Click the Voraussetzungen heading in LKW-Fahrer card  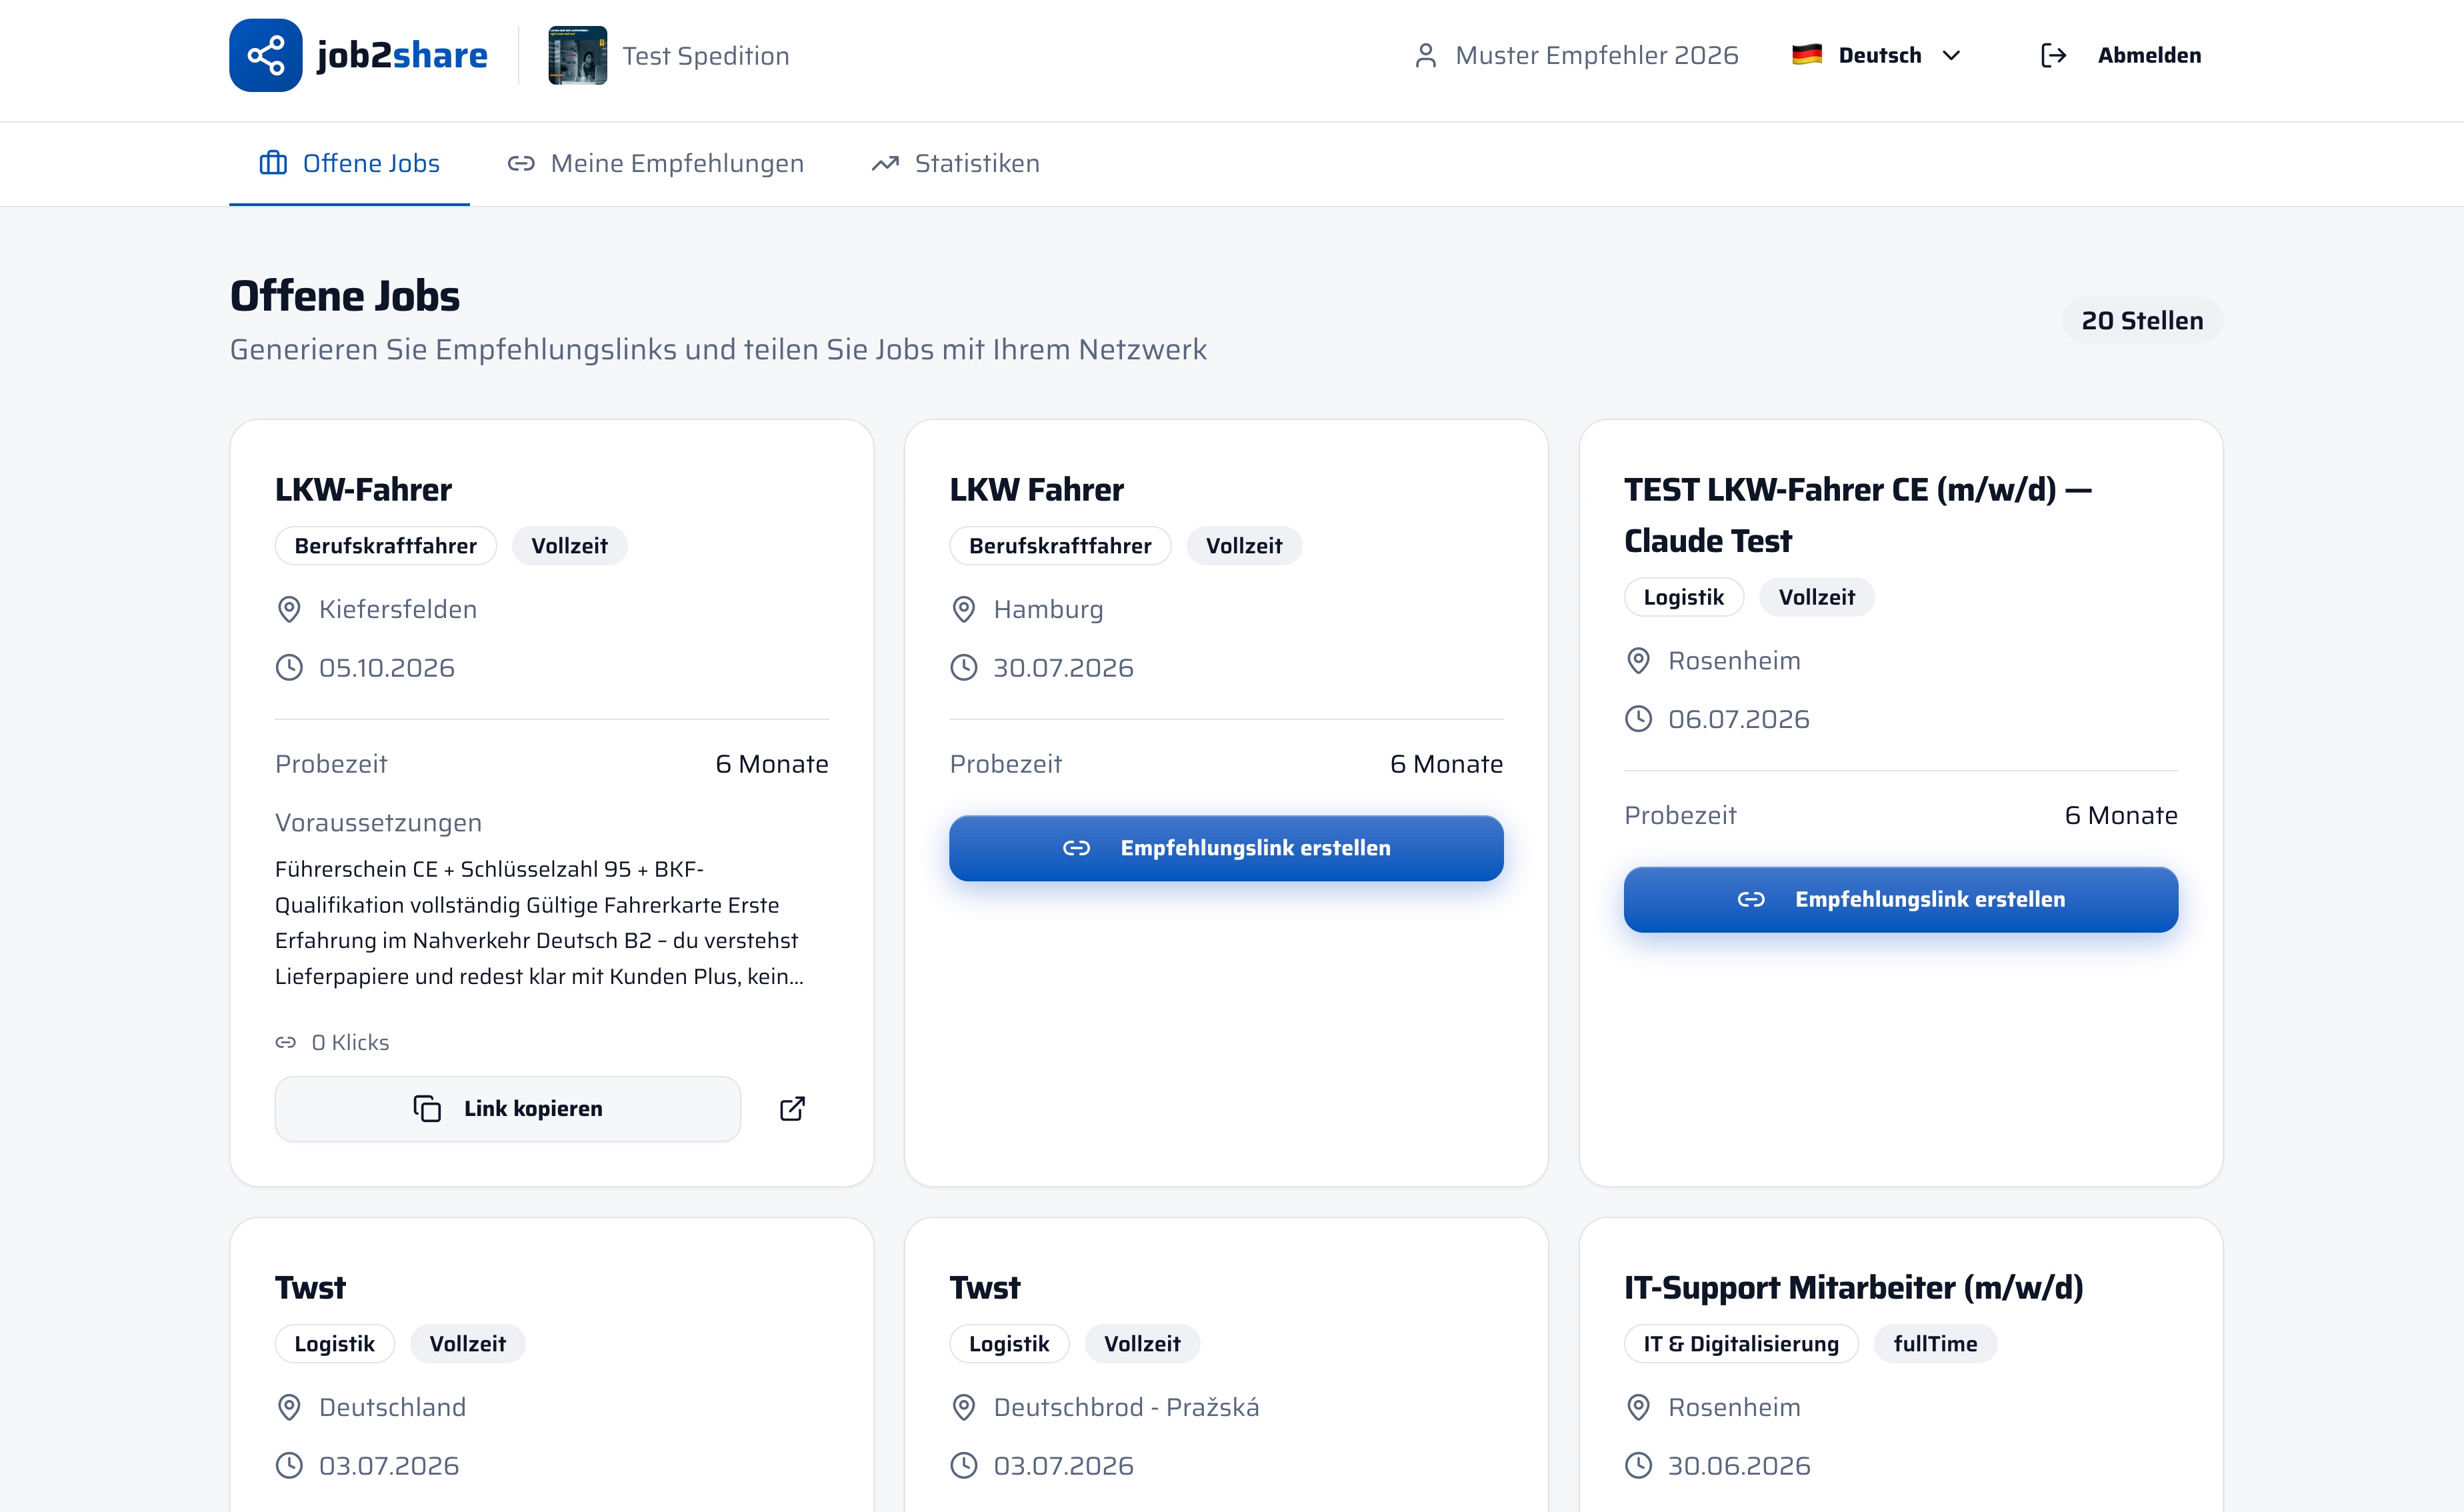378,822
